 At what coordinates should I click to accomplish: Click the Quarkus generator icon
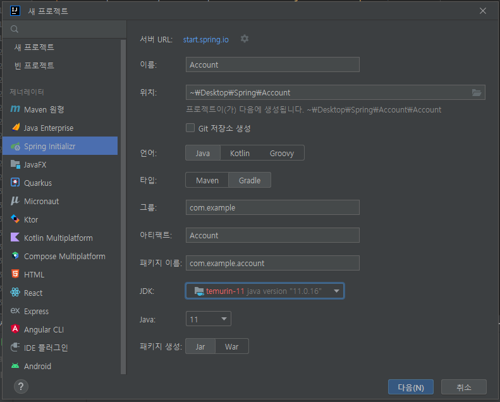(x=15, y=182)
